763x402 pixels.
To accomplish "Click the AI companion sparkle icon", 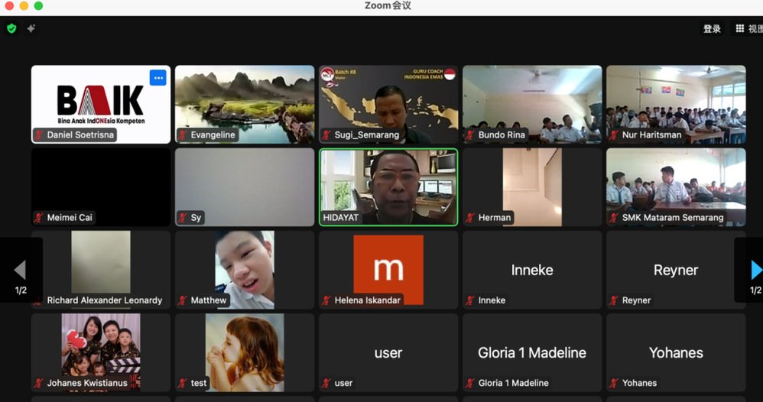I will [x=31, y=29].
